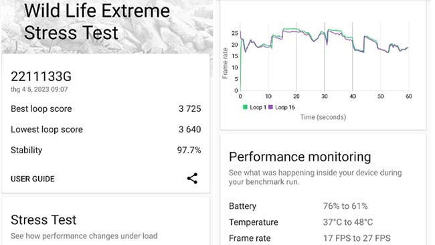Click the frame rate chart line area

[x=324, y=56]
